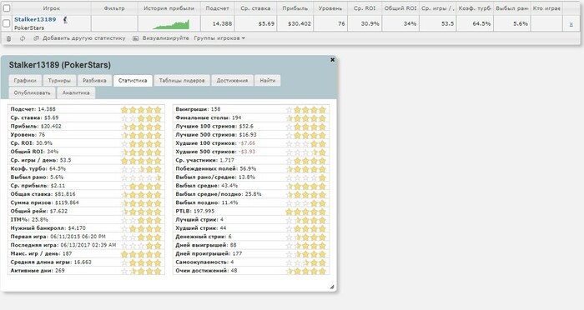Switch to the Графики tab
This screenshot has width=584, height=310.
25,80
